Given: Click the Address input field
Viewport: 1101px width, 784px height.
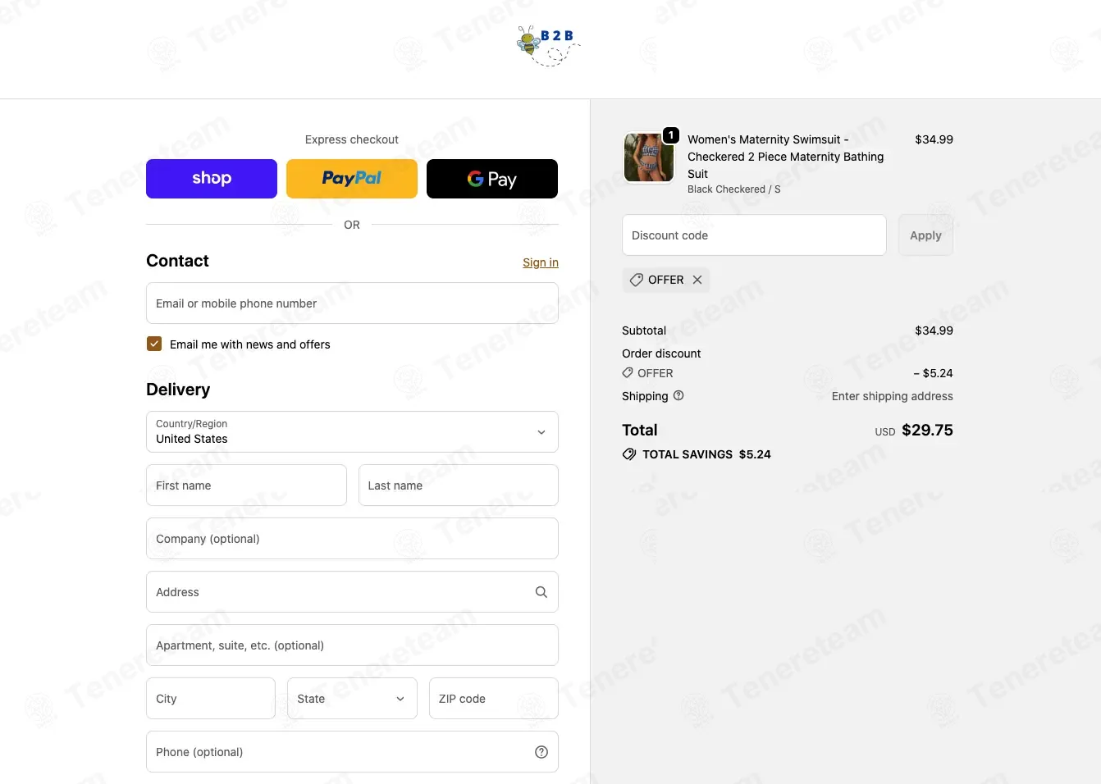Looking at the screenshot, I should (x=352, y=592).
